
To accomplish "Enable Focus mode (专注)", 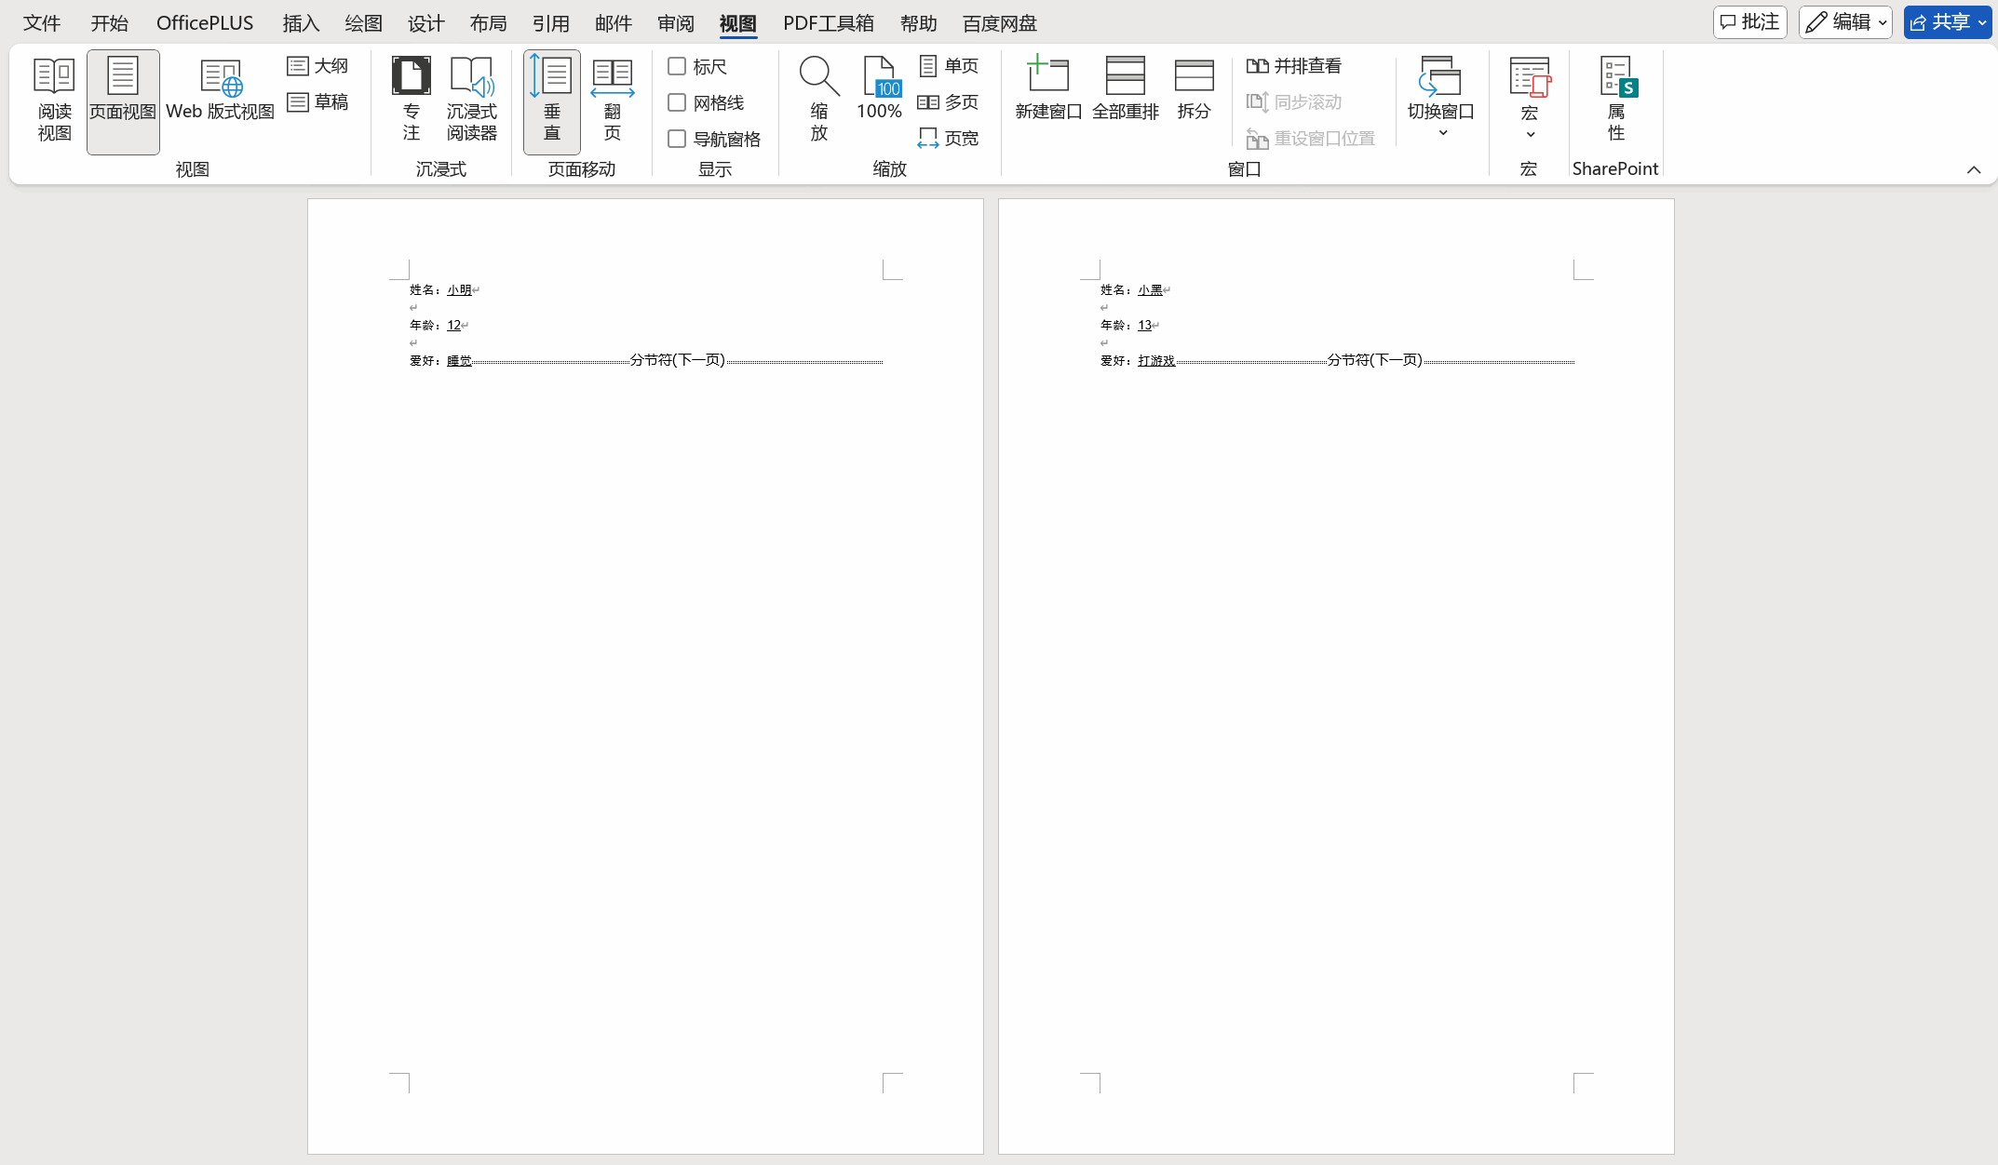I will (x=411, y=100).
